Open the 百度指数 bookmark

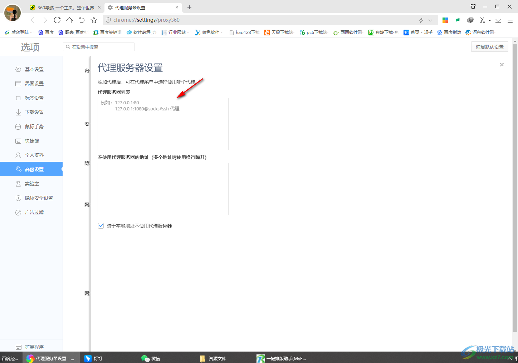click(x=449, y=32)
